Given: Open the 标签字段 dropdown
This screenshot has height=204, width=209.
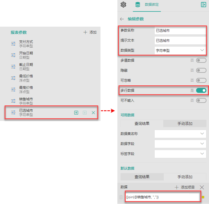Looking at the screenshot, I should 180,154.
